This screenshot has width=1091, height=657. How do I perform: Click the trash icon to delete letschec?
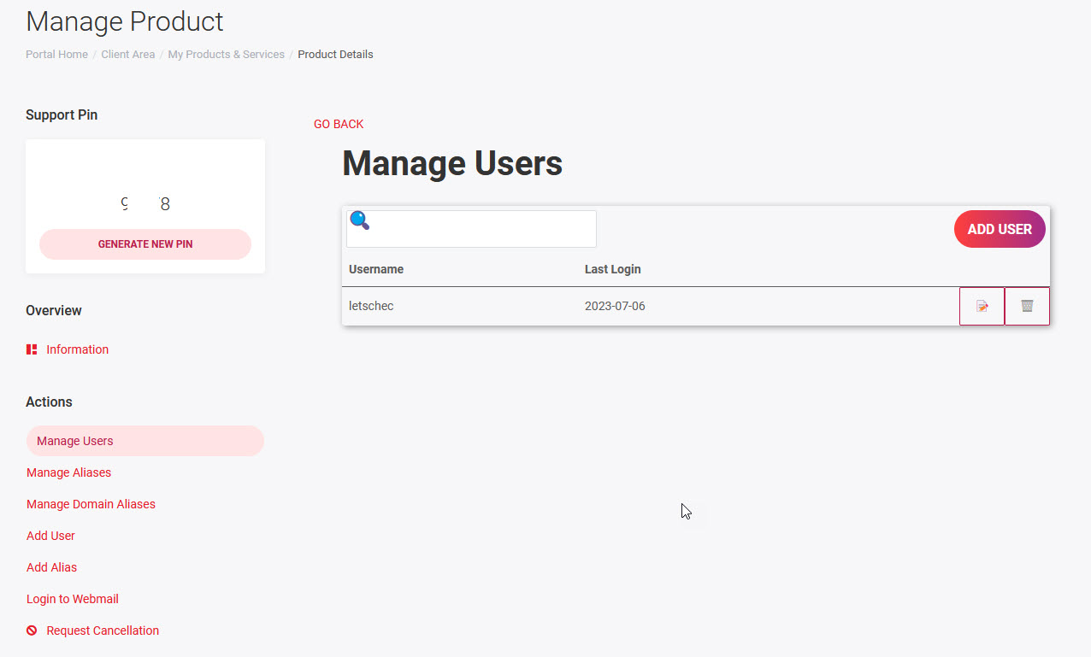pyautogui.click(x=1027, y=306)
